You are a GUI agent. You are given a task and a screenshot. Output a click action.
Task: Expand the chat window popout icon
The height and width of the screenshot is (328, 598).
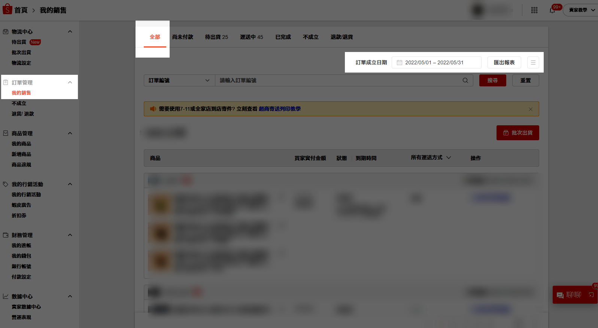[x=591, y=295]
